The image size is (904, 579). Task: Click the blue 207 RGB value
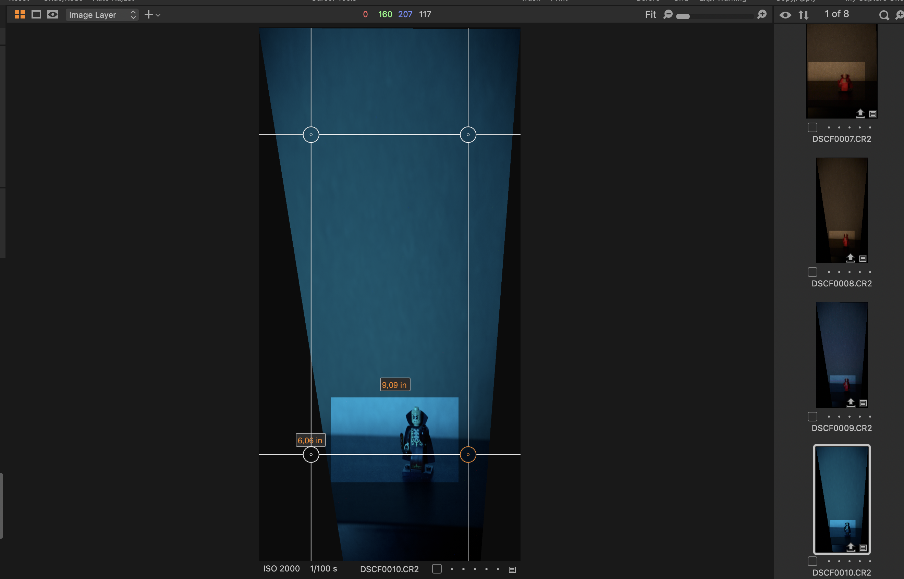(x=405, y=14)
